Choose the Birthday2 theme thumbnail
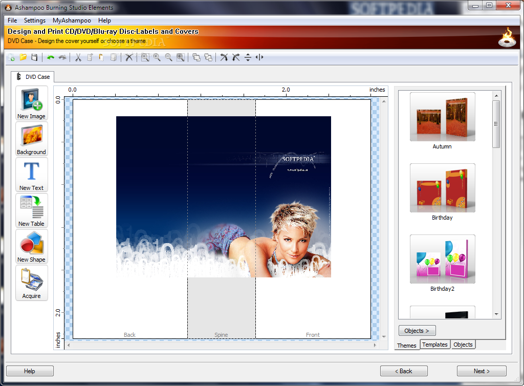Screen dimensions: 524x386 click(x=442, y=259)
